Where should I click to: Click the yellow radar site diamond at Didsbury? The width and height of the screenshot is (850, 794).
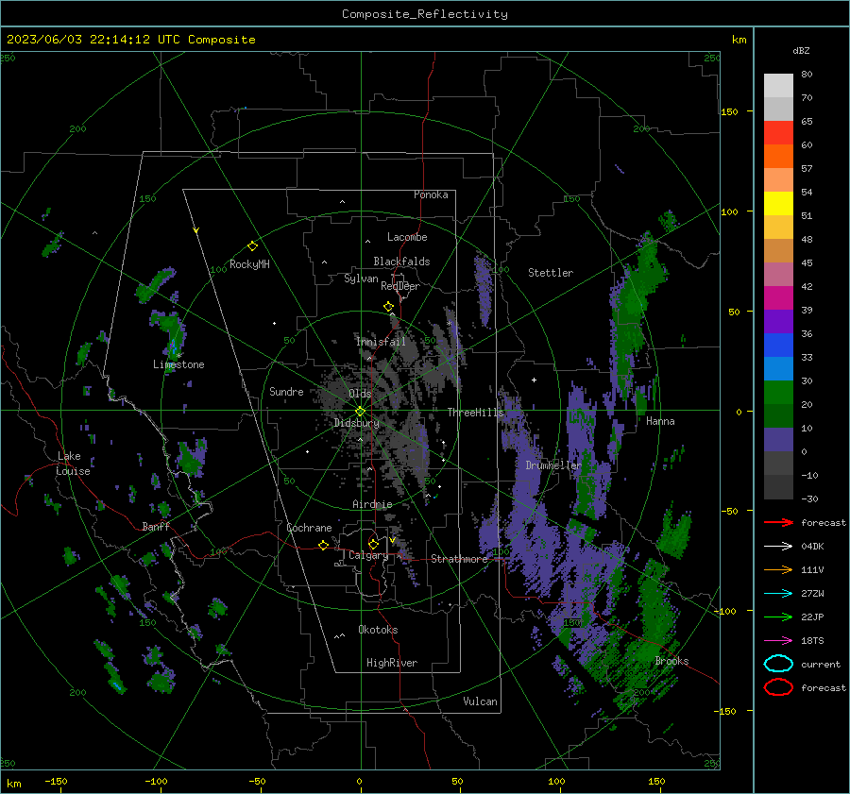(360, 412)
